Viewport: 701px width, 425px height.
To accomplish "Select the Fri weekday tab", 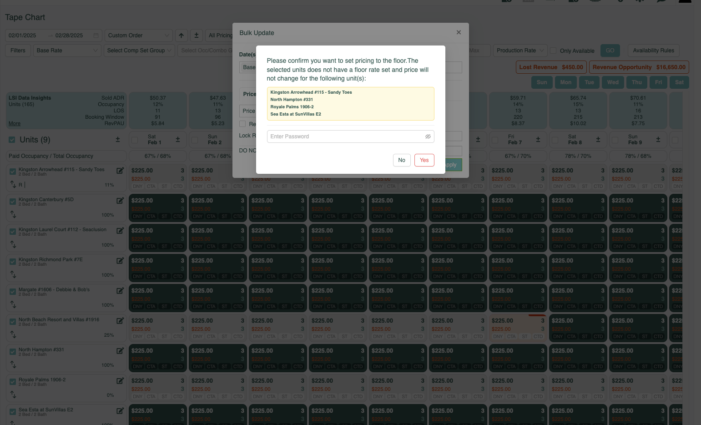I will pos(658,82).
